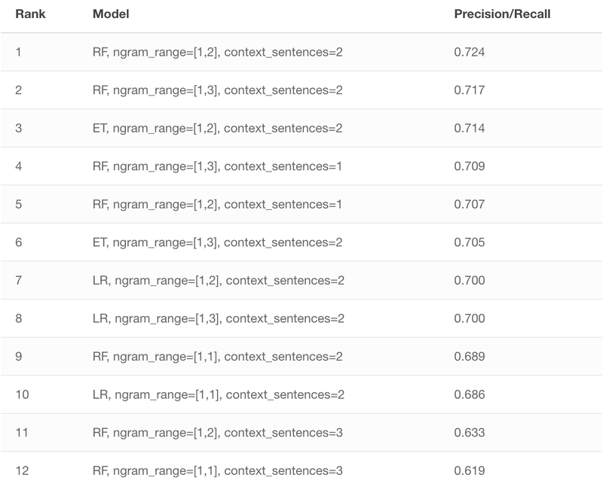The width and height of the screenshot is (603, 490).
Task: Click the 0.633 score value
Action: click(x=469, y=432)
